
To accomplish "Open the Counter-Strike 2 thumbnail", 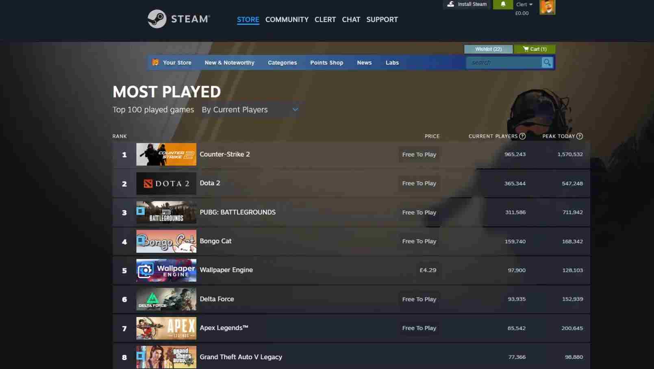I will [166, 154].
